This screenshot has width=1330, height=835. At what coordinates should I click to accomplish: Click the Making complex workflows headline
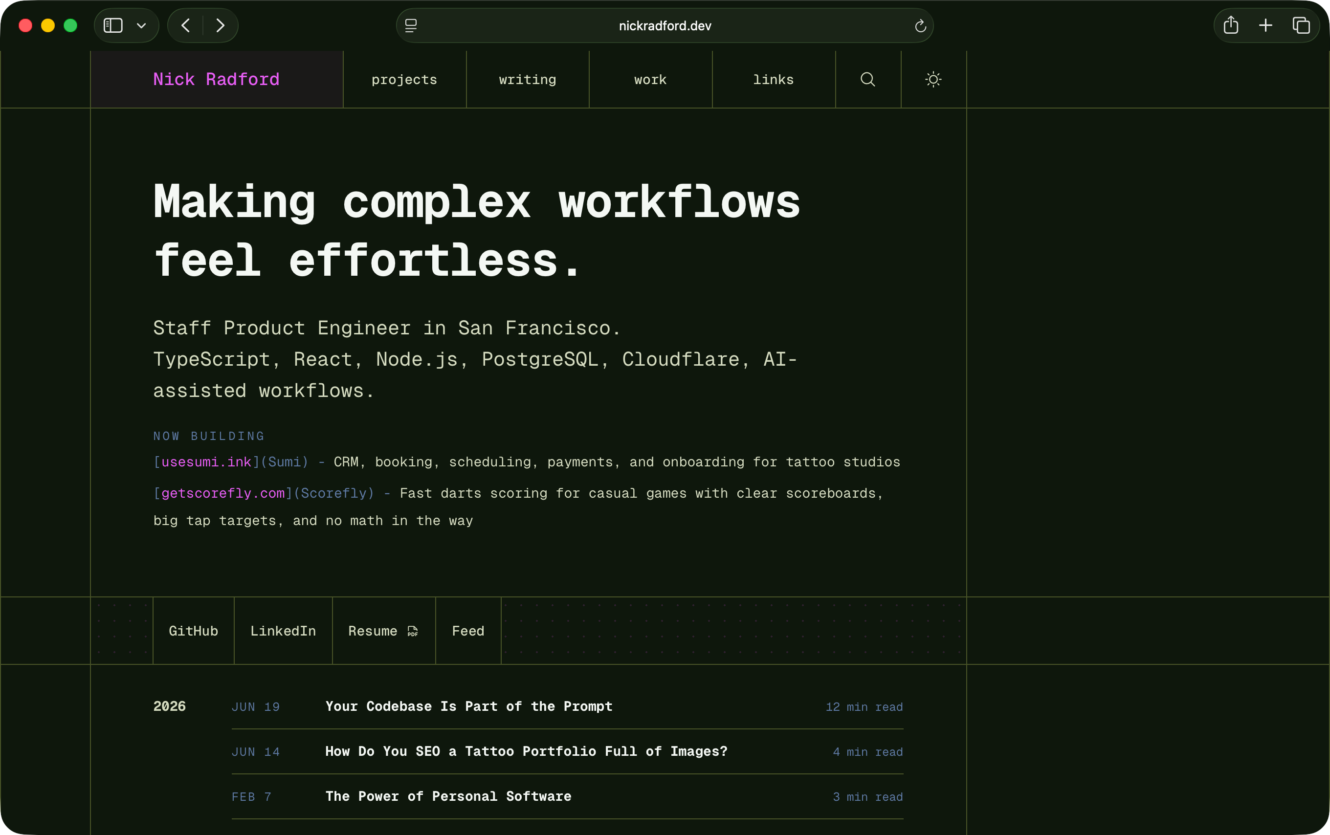click(477, 230)
